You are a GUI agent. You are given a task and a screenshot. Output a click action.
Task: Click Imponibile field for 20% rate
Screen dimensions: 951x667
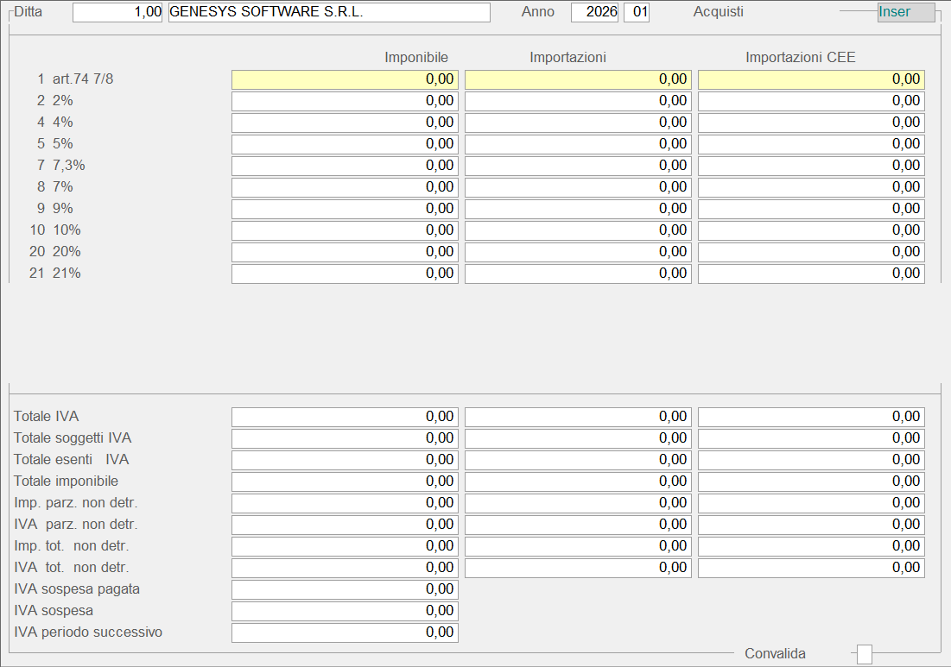[x=345, y=252]
